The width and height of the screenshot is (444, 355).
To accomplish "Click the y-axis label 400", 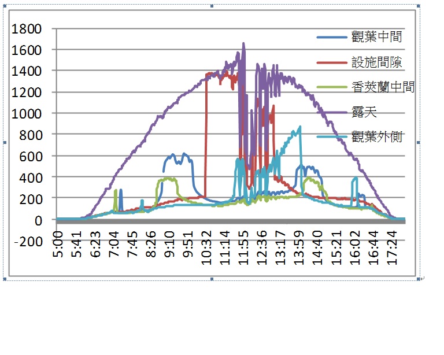I will (31, 177).
